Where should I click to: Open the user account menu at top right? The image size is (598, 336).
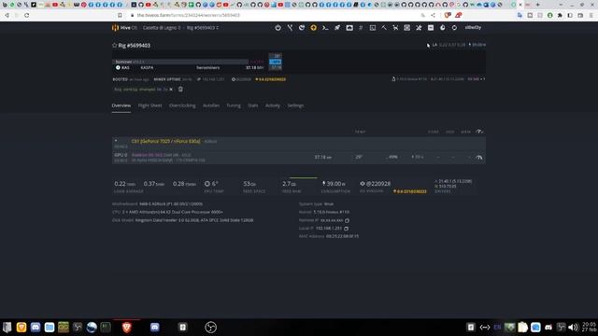coord(473,28)
